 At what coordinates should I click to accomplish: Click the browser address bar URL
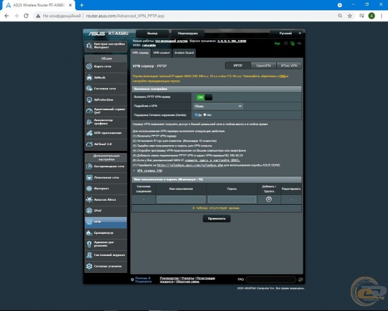coord(125,16)
